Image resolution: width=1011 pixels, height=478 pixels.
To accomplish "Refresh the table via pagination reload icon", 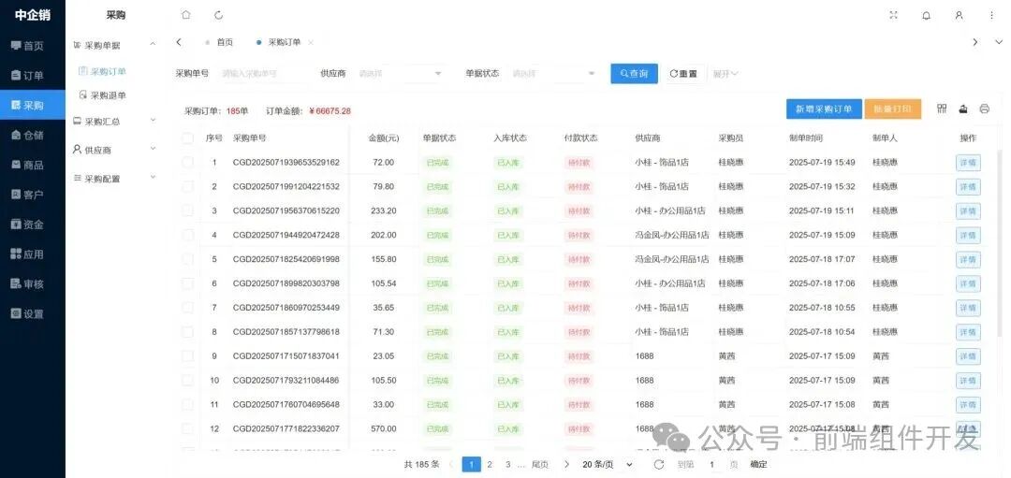I will click(x=658, y=464).
